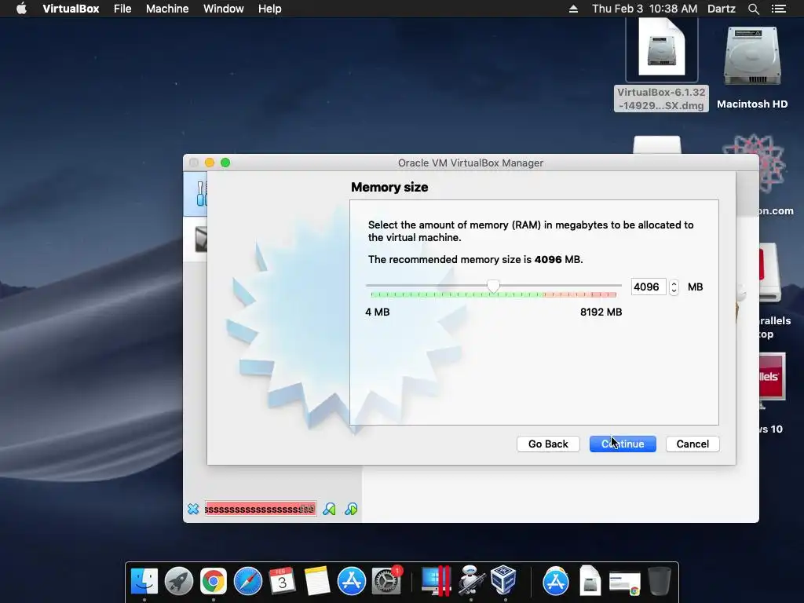
Task: Click the red search text field
Action: (261, 509)
